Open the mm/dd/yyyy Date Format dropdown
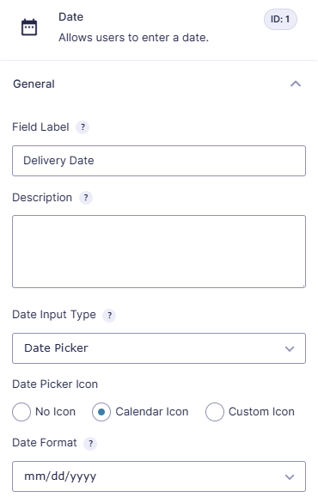Image resolution: width=318 pixels, height=504 pixels. pyautogui.click(x=159, y=476)
